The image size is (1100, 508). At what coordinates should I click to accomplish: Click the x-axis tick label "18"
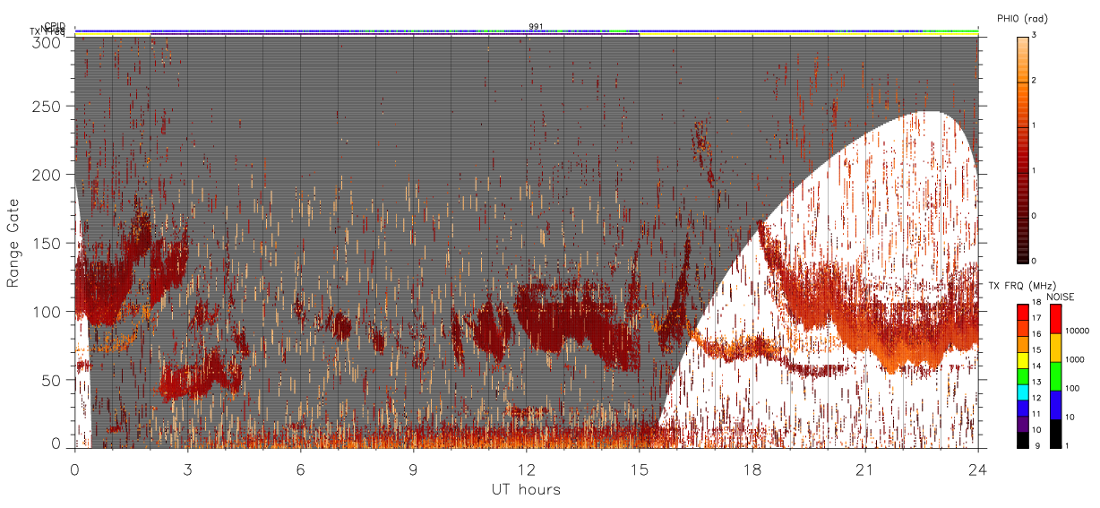(x=752, y=469)
